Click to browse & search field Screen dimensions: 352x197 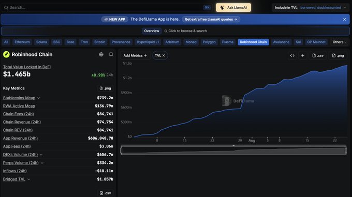(x=185, y=31)
